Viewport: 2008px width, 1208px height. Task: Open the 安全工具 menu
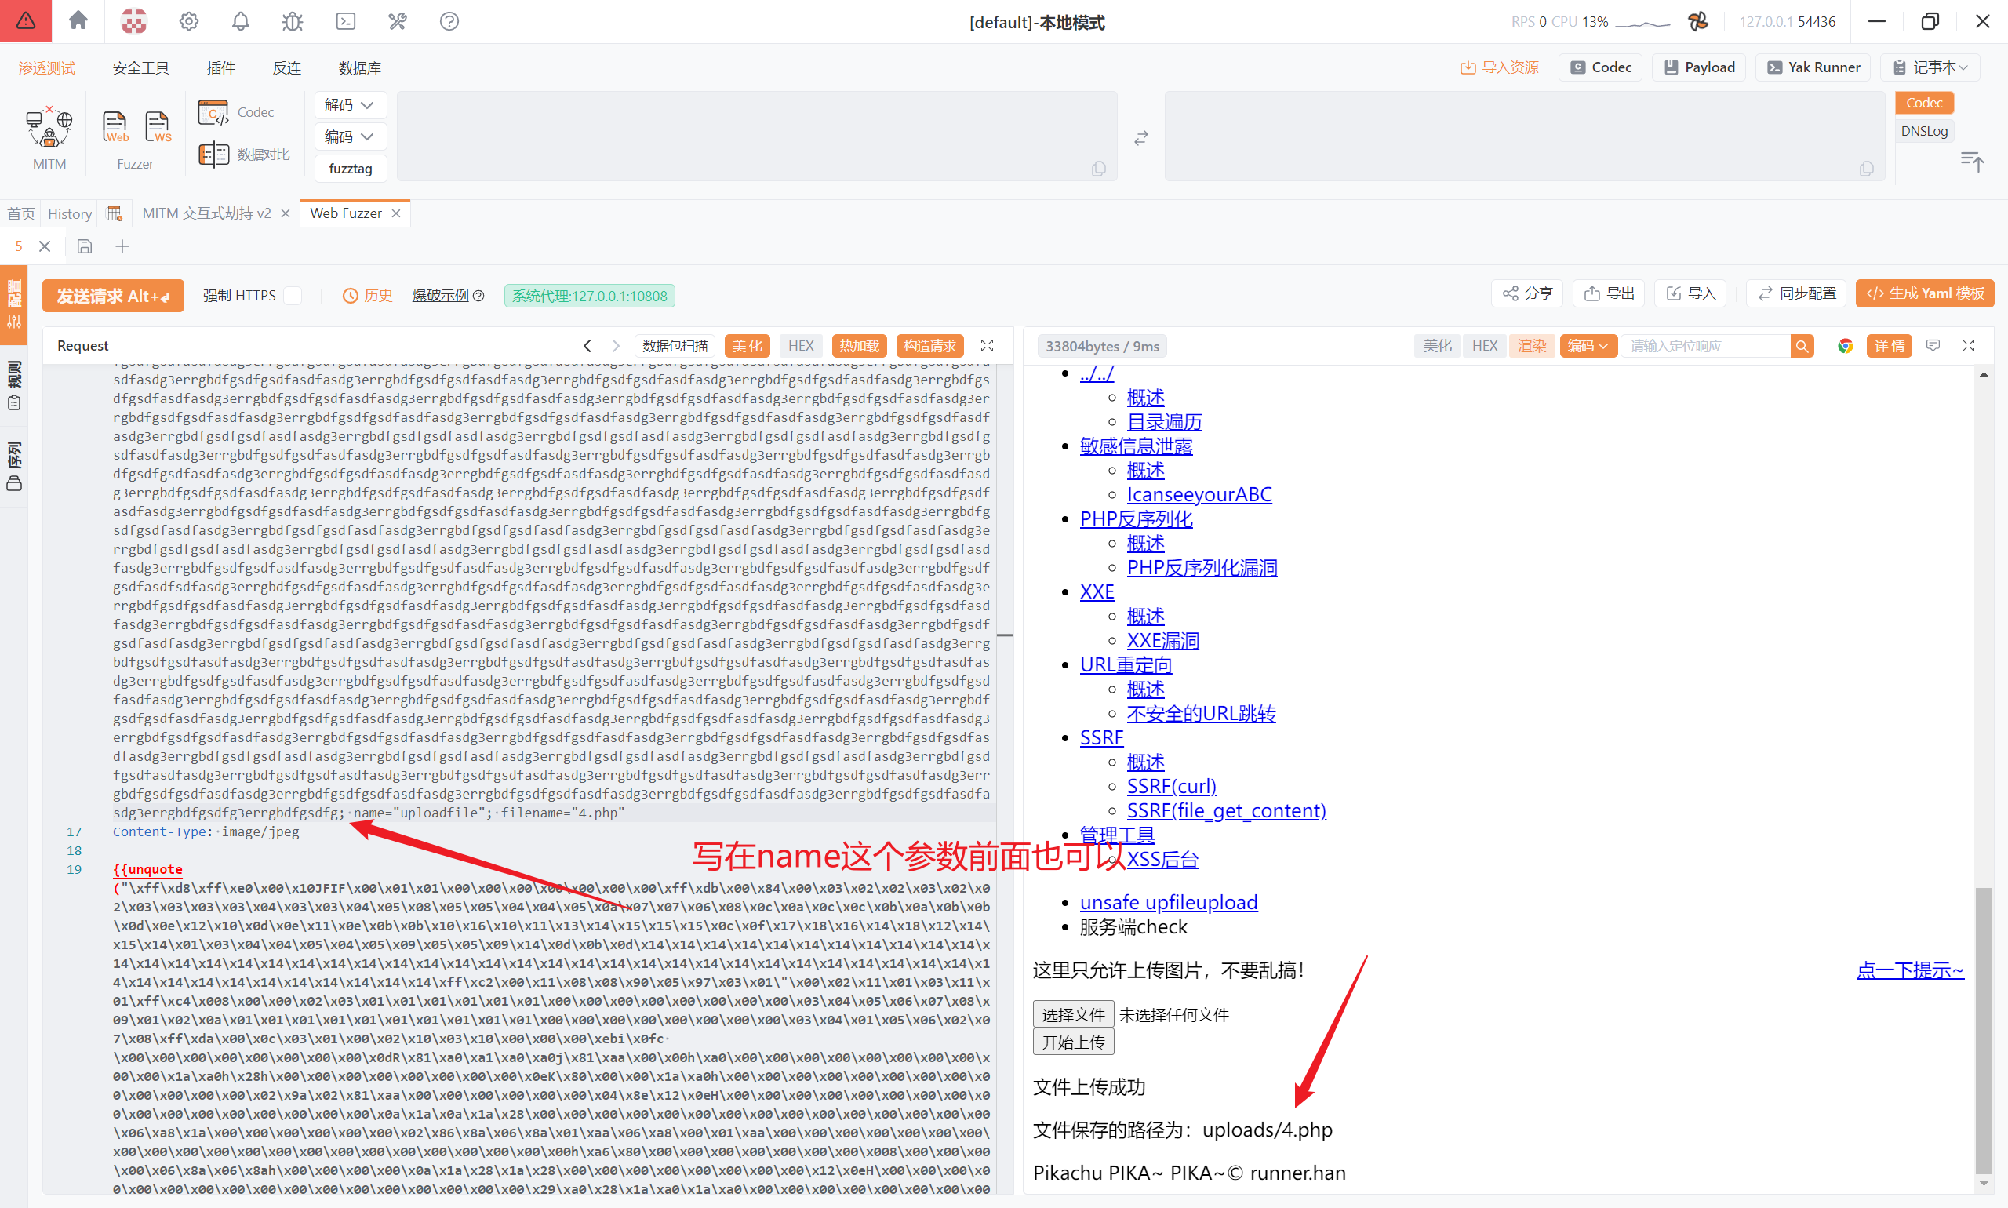pyautogui.click(x=141, y=67)
